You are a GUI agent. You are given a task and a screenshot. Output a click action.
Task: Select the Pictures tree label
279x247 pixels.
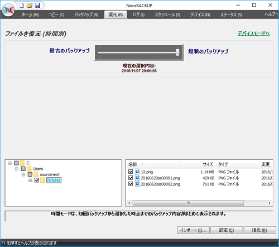pyautogui.click(x=54, y=180)
